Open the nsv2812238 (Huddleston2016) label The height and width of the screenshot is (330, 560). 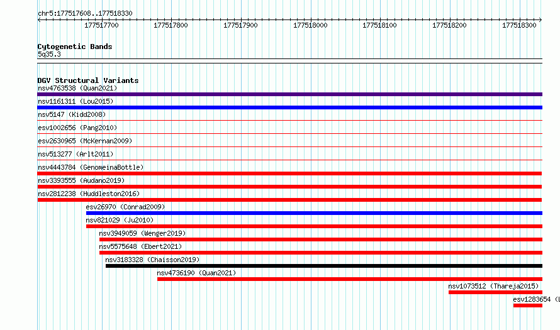coord(89,194)
